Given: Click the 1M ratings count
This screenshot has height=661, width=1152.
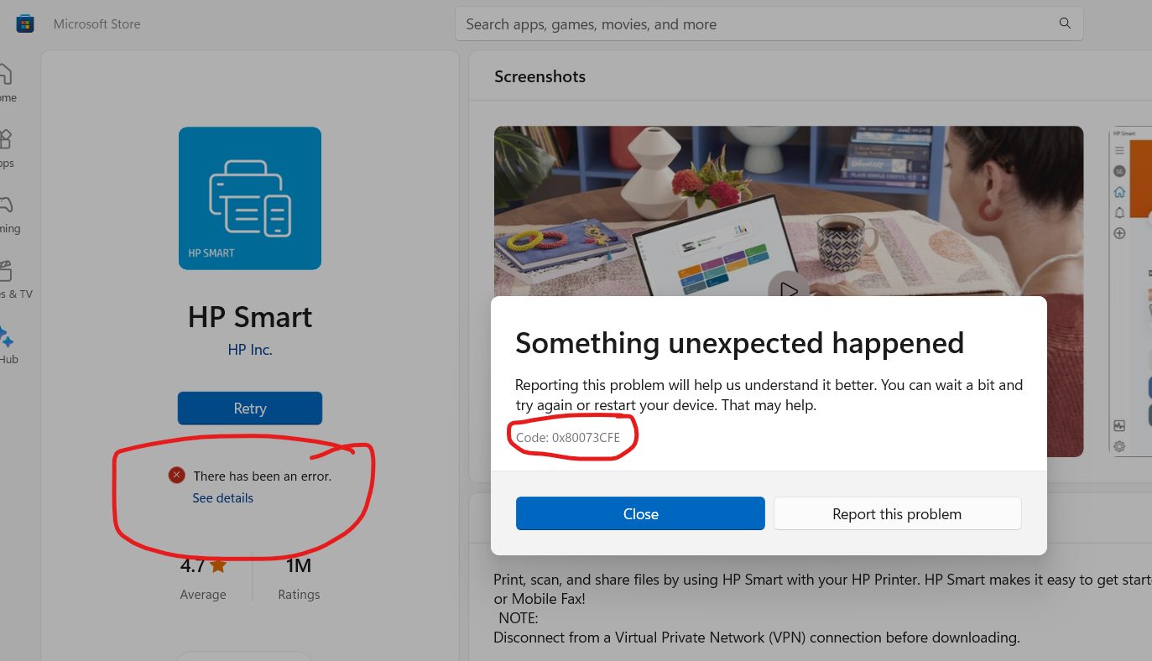Looking at the screenshot, I should (299, 567).
